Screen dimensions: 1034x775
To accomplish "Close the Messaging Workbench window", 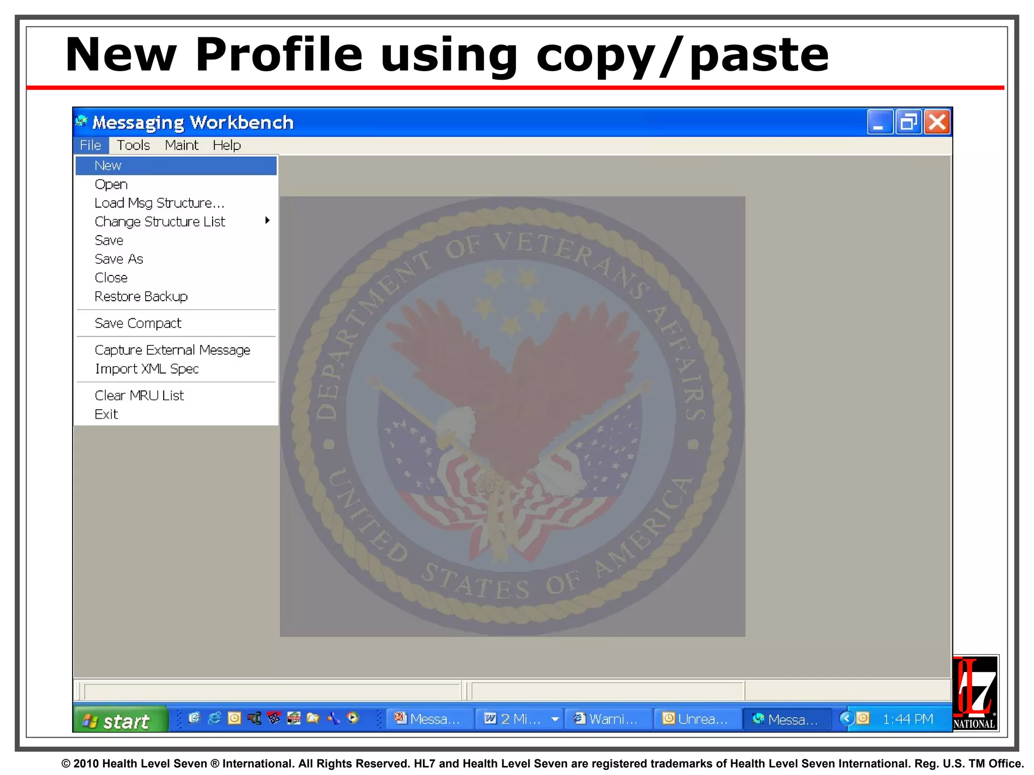I will [x=938, y=122].
